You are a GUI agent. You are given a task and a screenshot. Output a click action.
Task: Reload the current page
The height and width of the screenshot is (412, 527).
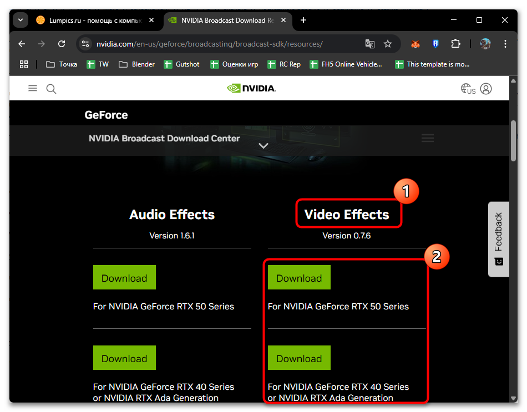point(62,44)
